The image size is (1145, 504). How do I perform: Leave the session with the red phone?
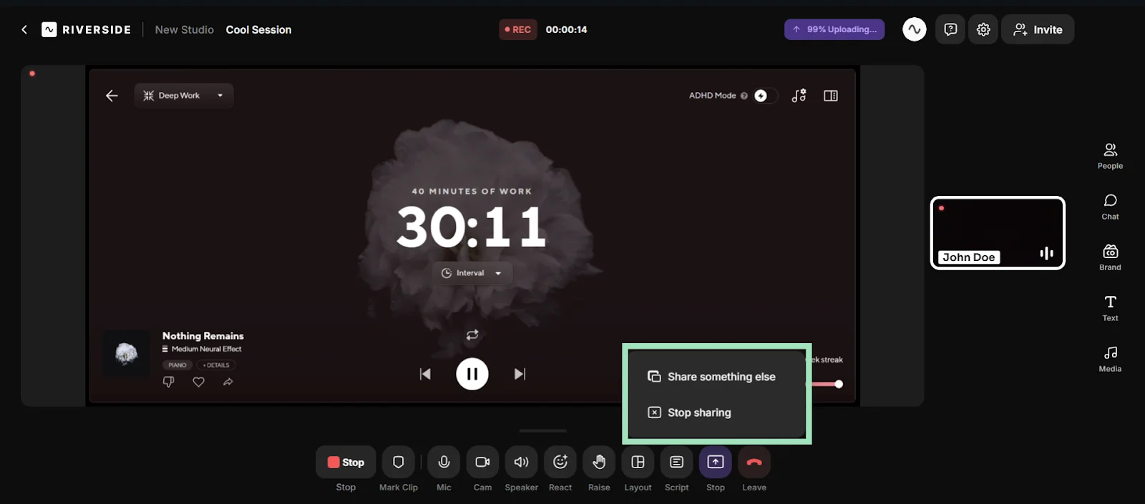pyautogui.click(x=754, y=462)
